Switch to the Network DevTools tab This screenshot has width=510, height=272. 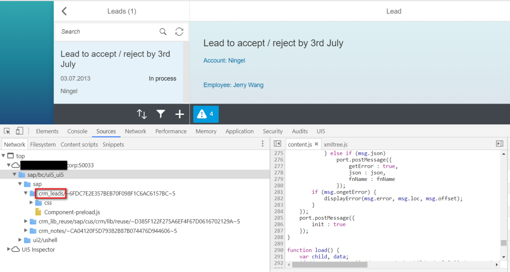tap(135, 131)
